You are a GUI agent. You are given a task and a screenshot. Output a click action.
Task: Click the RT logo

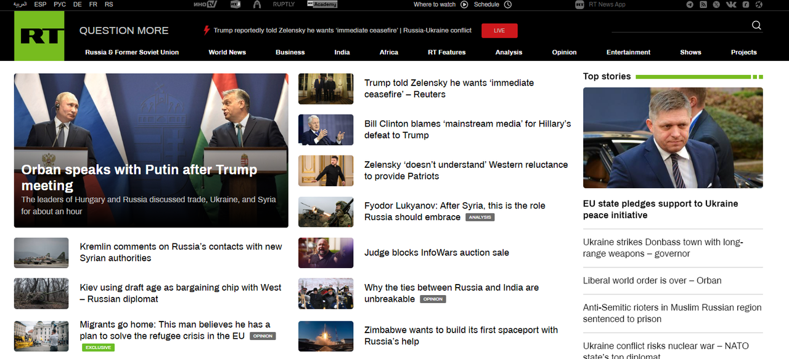[x=39, y=36]
